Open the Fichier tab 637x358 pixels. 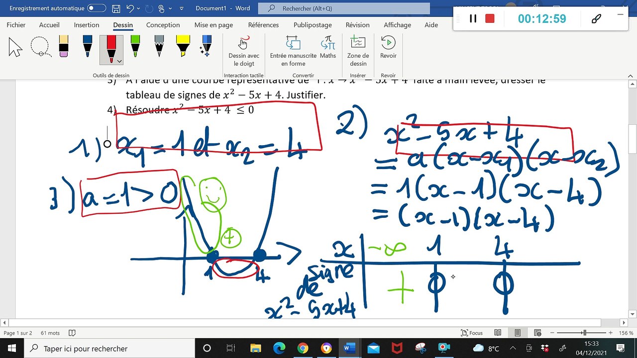16,25
